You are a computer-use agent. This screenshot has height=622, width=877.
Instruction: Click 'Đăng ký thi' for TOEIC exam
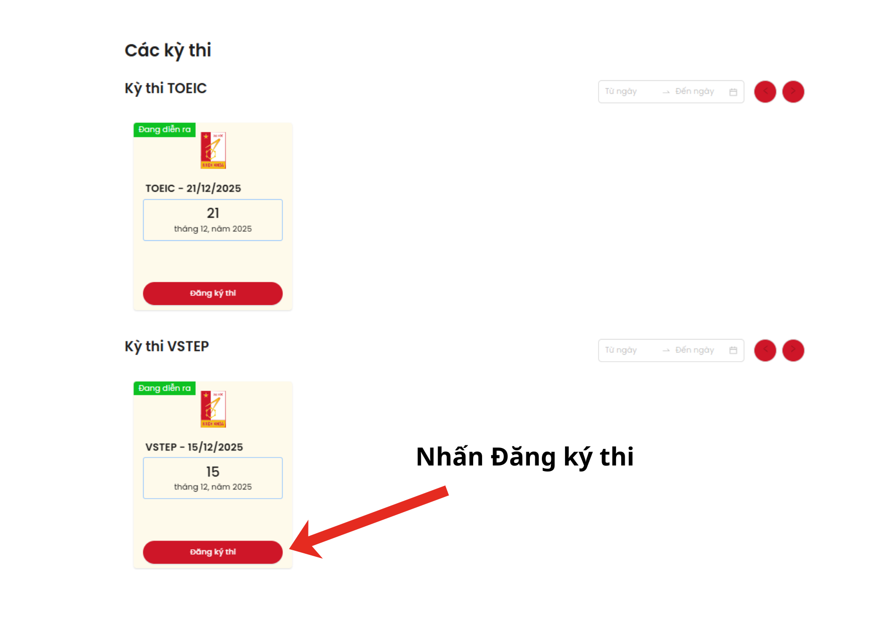tap(213, 293)
